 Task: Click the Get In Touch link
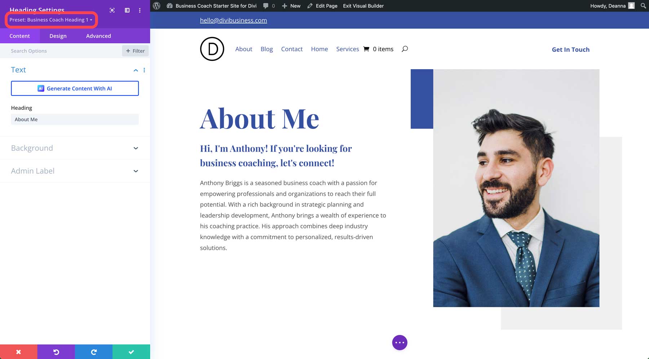[570, 49]
